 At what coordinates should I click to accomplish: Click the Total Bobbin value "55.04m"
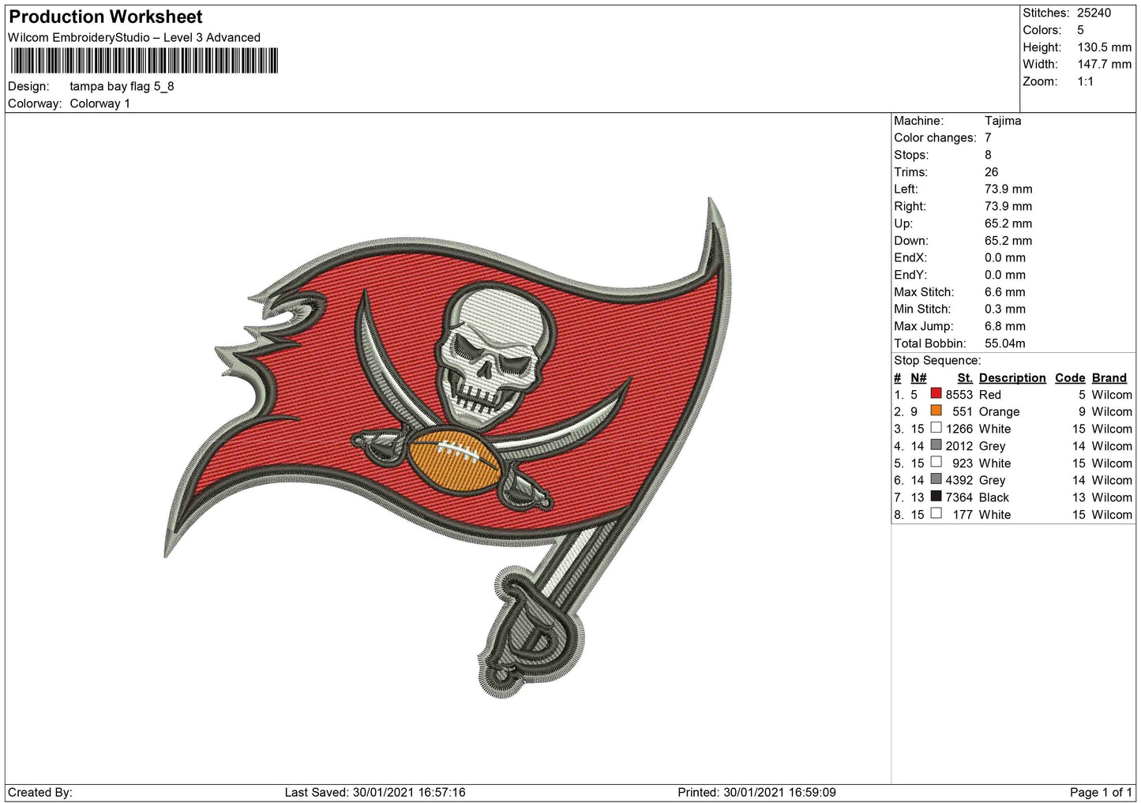point(1006,344)
